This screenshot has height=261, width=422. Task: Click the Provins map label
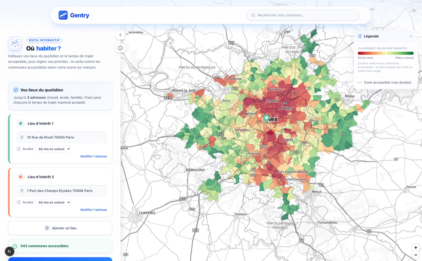(411, 187)
